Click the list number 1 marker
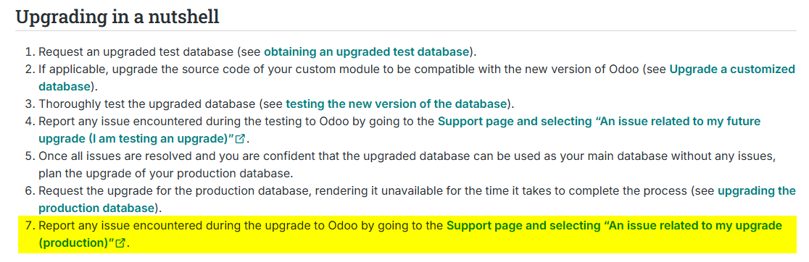Screen dimensions: 809x262 [30, 51]
